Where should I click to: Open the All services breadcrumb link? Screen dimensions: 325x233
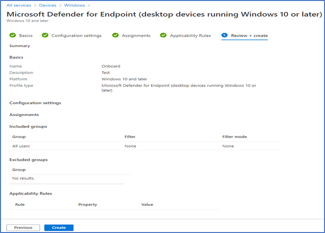[x=19, y=5]
